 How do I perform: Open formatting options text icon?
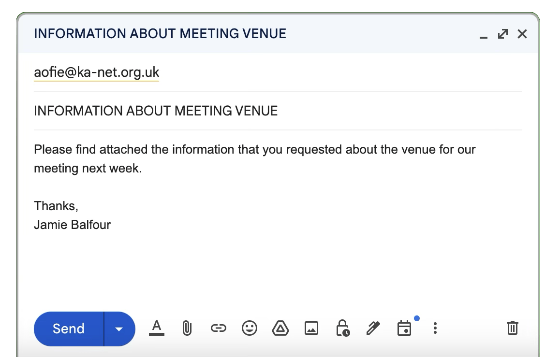coord(156,328)
